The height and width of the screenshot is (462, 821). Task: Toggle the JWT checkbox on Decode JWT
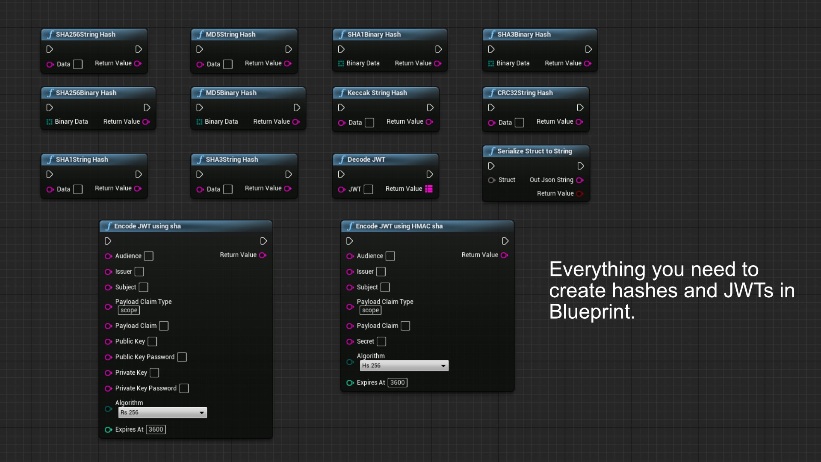point(369,190)
